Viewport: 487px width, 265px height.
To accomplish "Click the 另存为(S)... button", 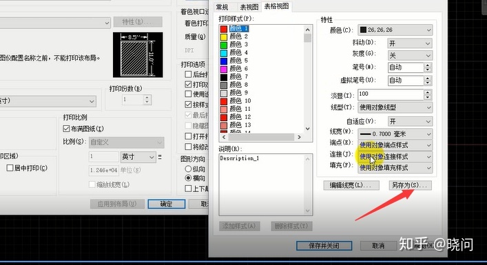I will [410, 185].
